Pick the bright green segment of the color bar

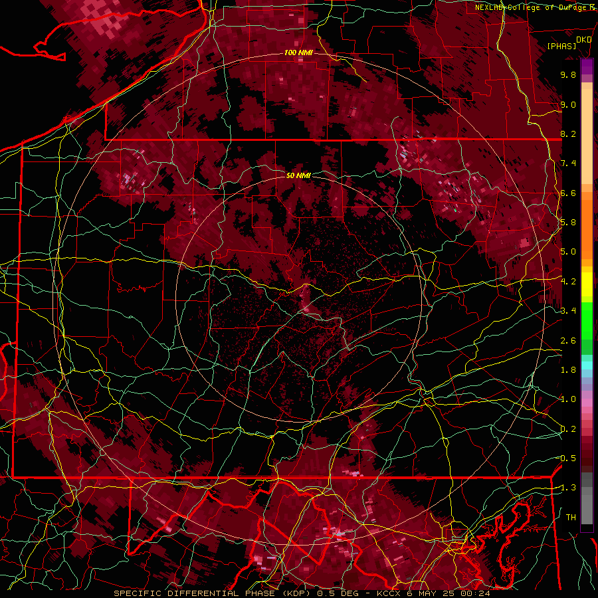(x=587, y=320)
